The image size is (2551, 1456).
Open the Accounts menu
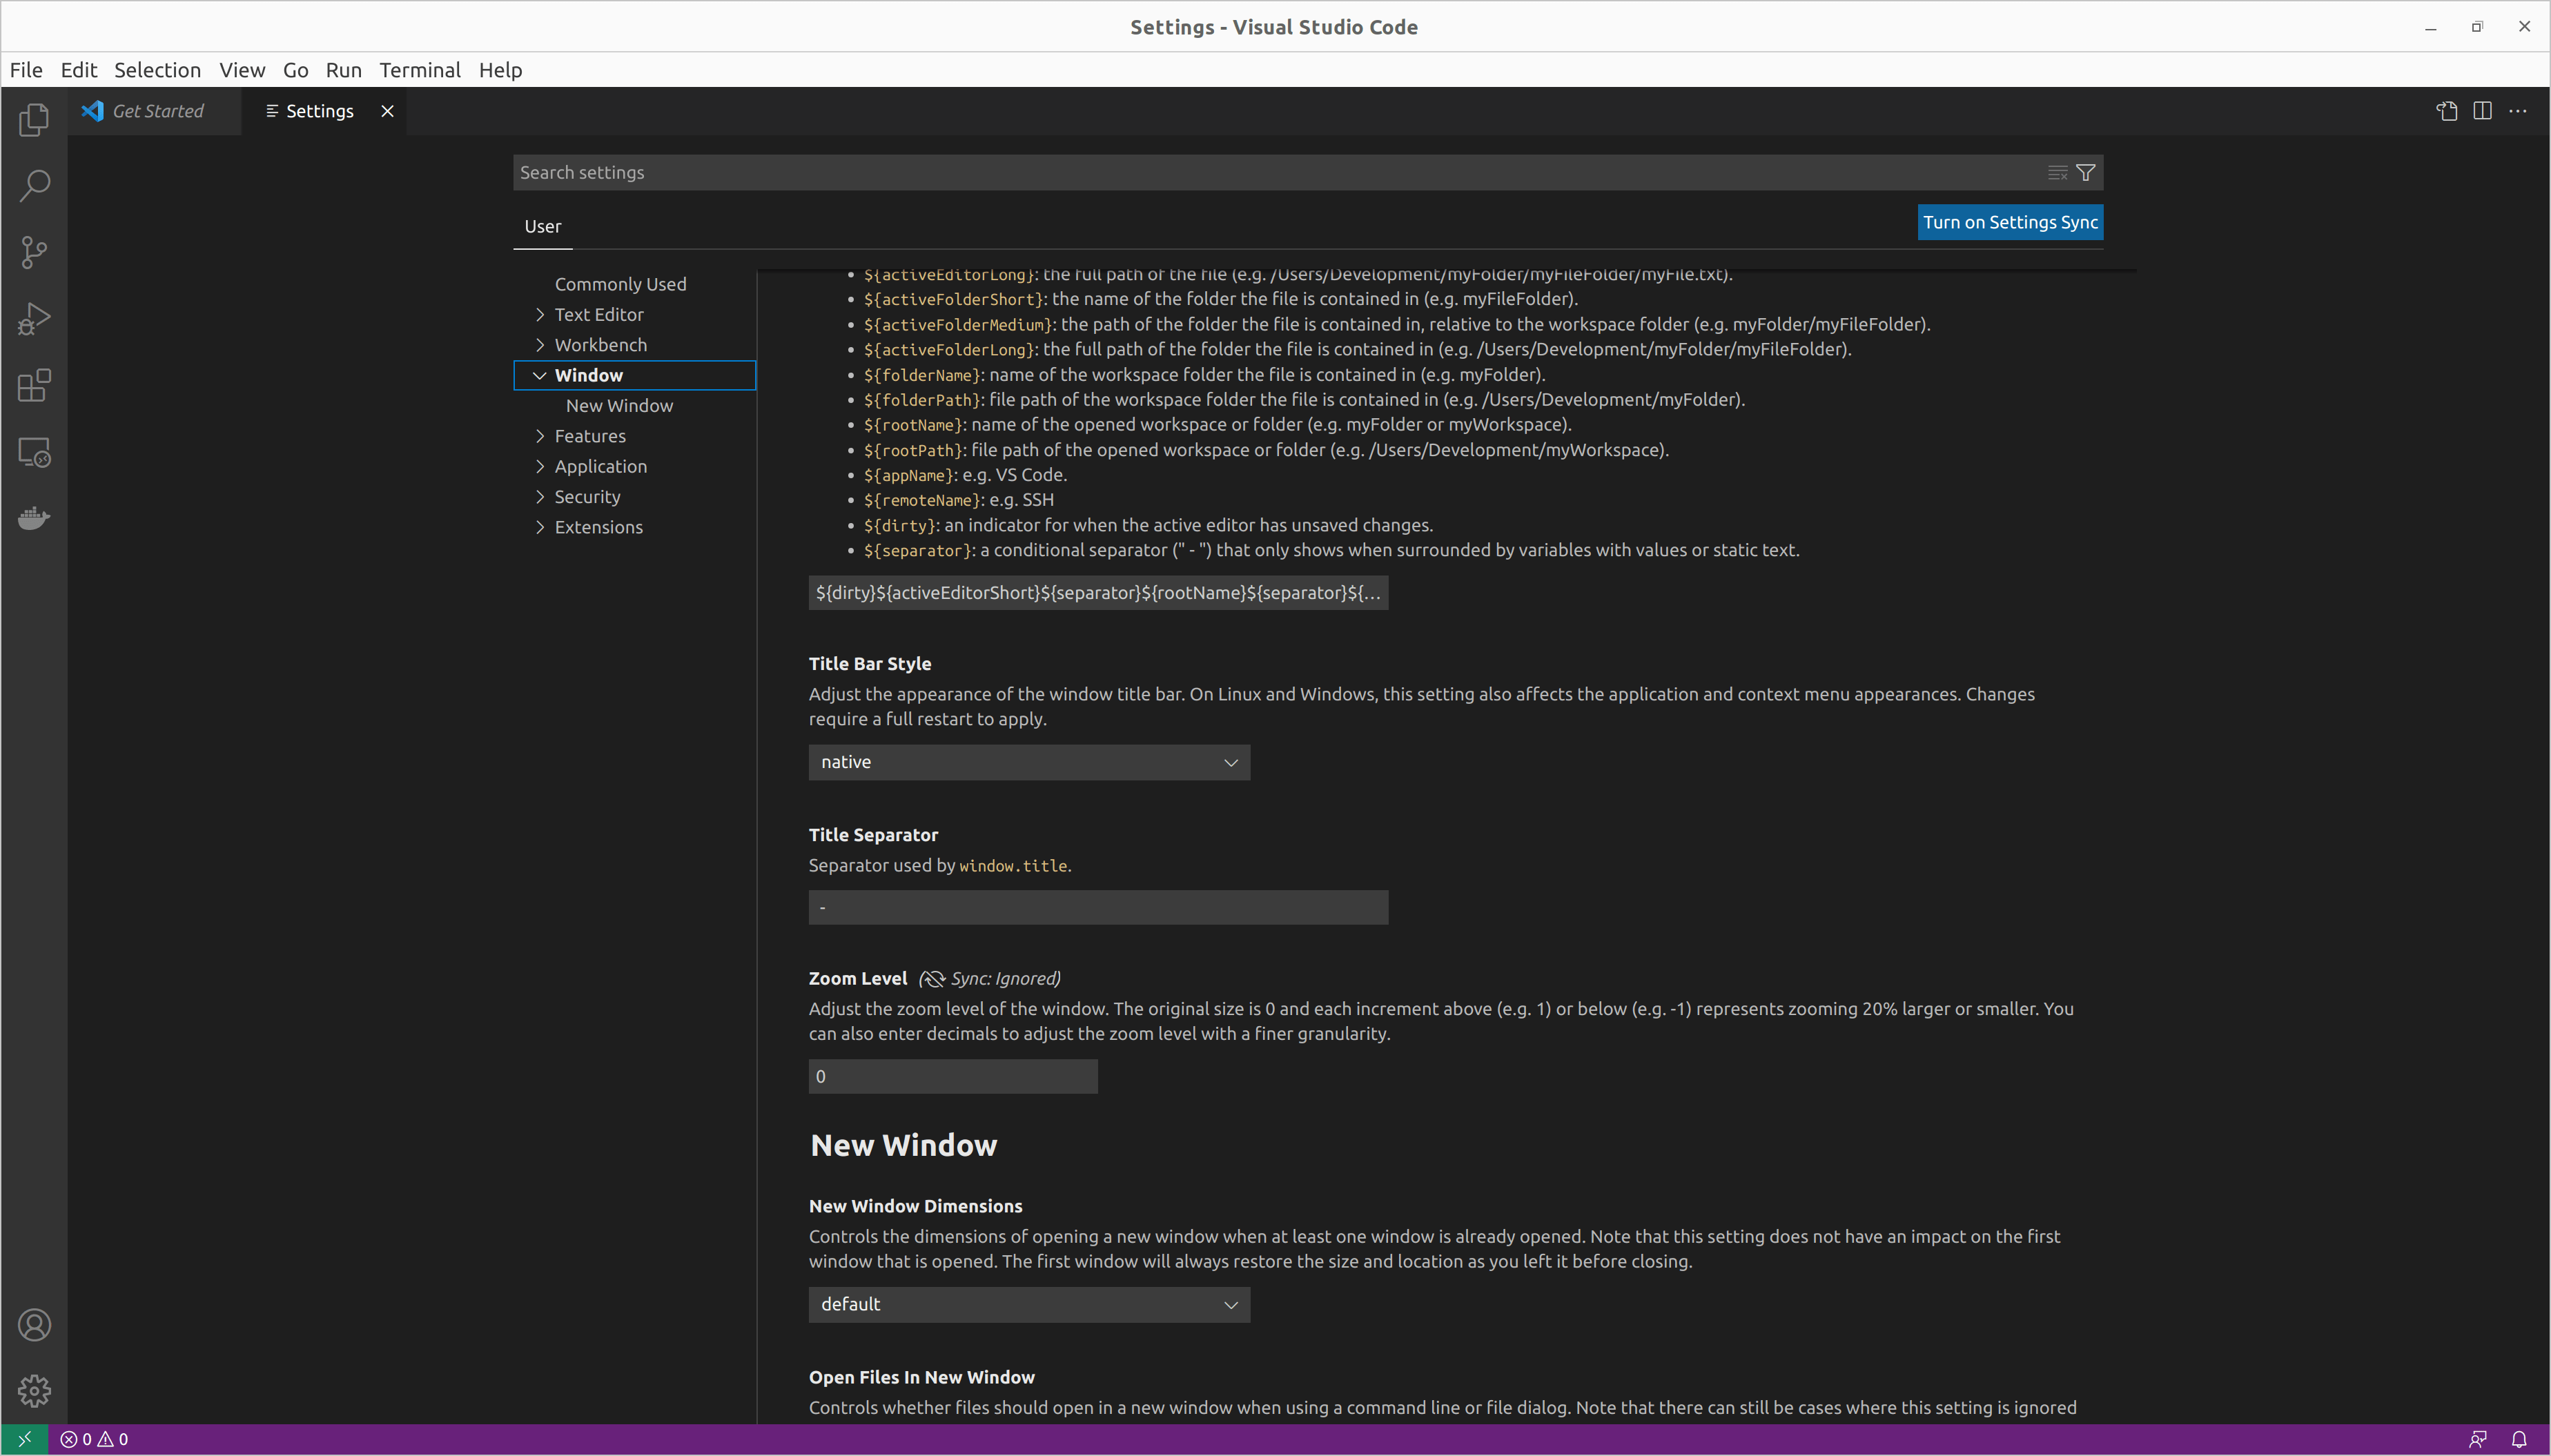point(33,1323)
